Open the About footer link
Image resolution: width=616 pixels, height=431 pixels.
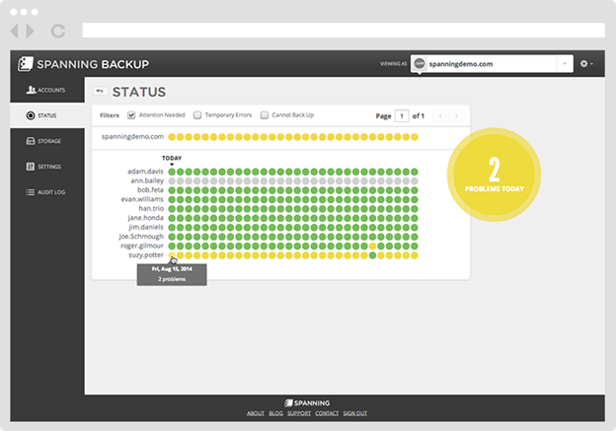tap(256, 413)
